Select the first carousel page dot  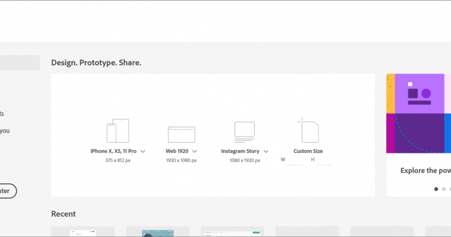(x=436, y=189)
